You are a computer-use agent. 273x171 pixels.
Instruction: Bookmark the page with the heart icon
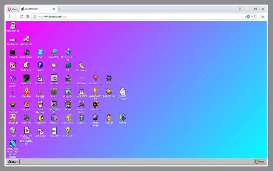click(256, 16)
